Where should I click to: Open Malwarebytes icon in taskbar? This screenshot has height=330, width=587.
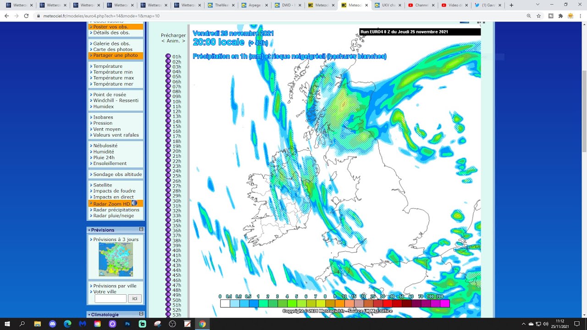point(83,324)
